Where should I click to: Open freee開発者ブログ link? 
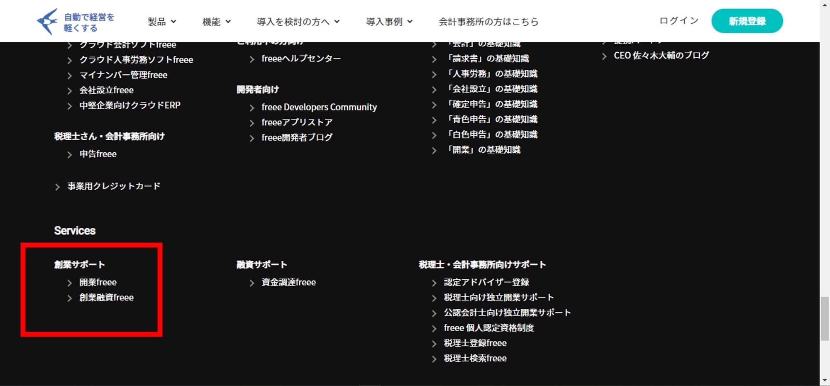click(x=297, y=137)
